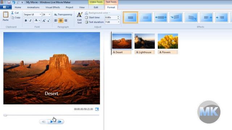Toggle italic text formatting
The height and width of the screenshot is (130, 232).
(30, 21)
